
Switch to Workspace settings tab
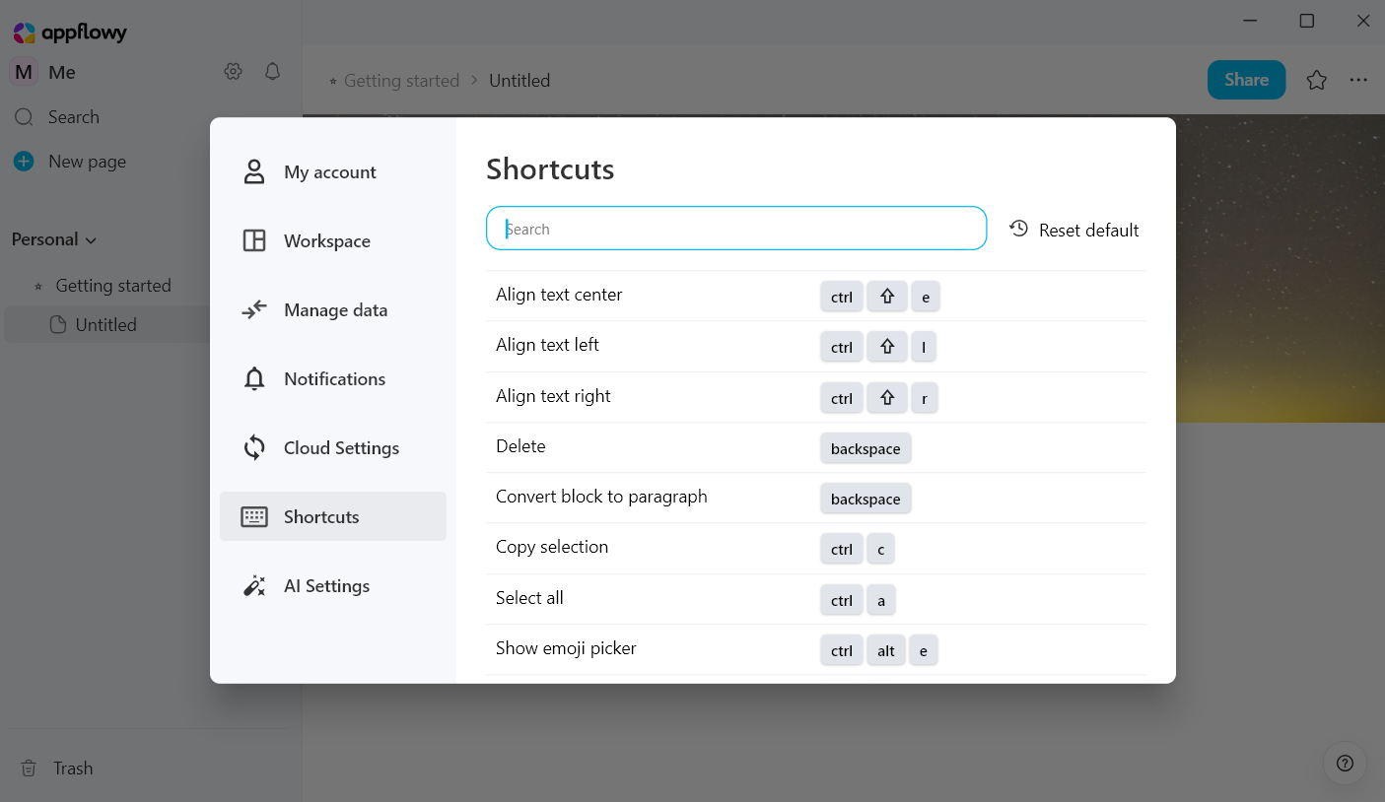[x=333, y=240]
